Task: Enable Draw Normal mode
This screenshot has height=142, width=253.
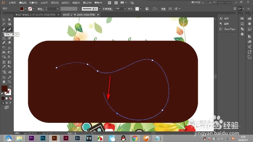Action: point(3,103)
